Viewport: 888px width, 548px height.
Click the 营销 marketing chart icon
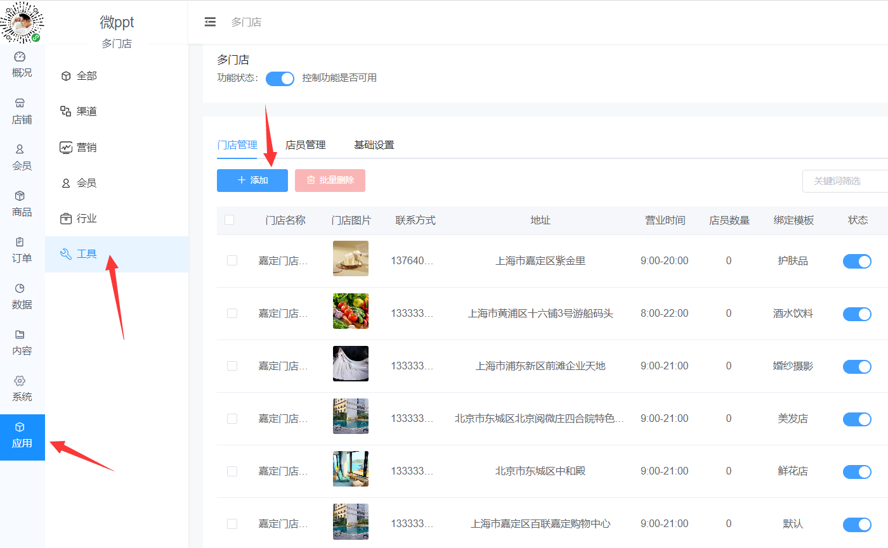coord(66,147)
